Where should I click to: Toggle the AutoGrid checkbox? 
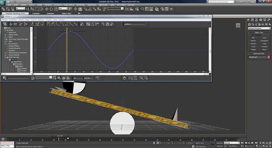253,35
